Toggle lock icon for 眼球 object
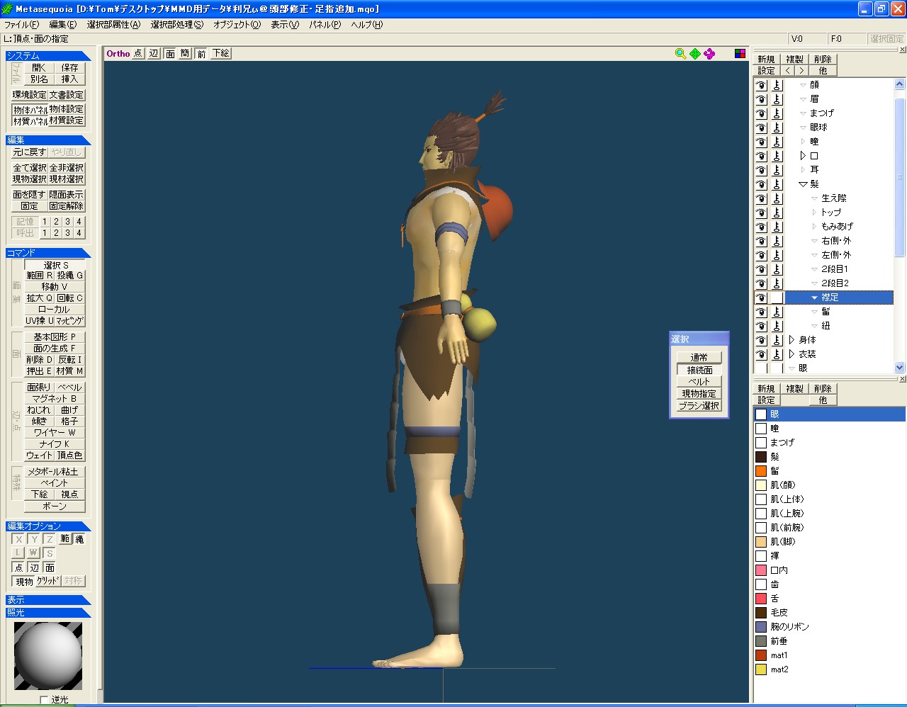Image resolution: width=907 pixels, height=707 pixels. pos(777,128)
